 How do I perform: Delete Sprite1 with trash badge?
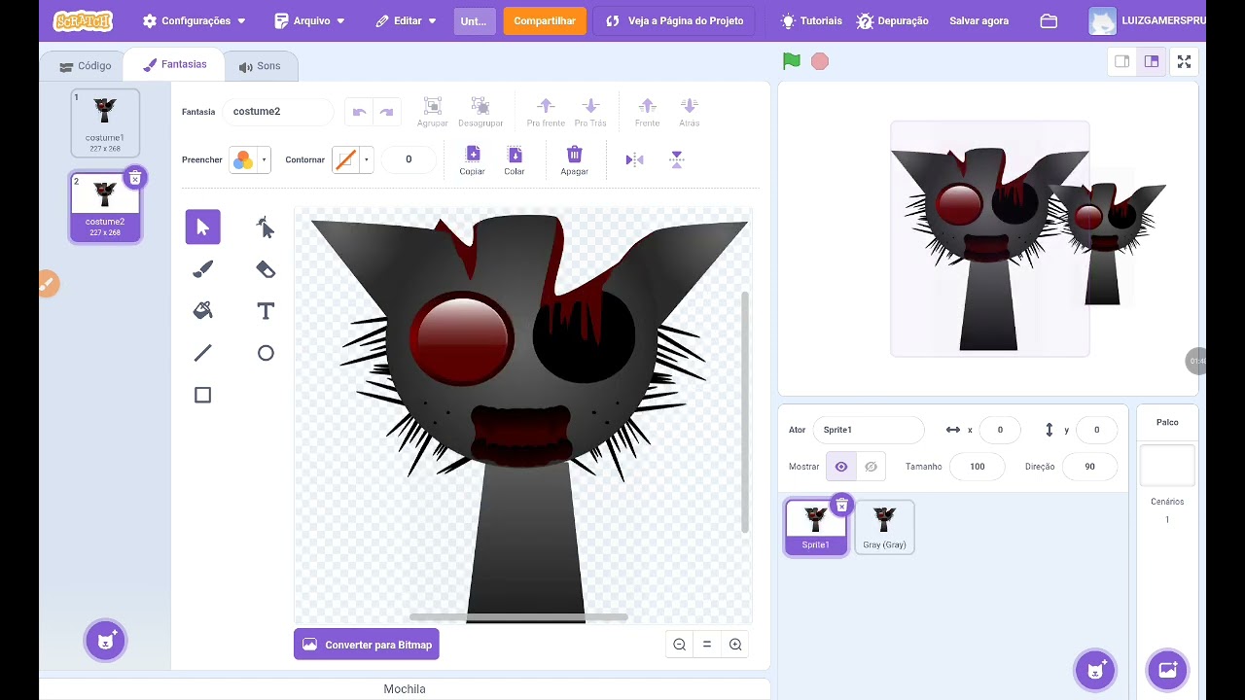(x=842, y=505)
